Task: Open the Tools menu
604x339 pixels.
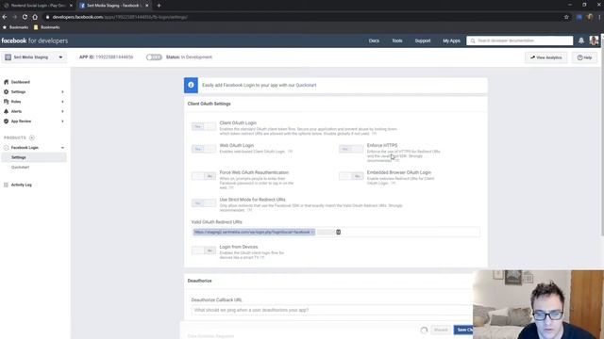Action: (397, 40)
